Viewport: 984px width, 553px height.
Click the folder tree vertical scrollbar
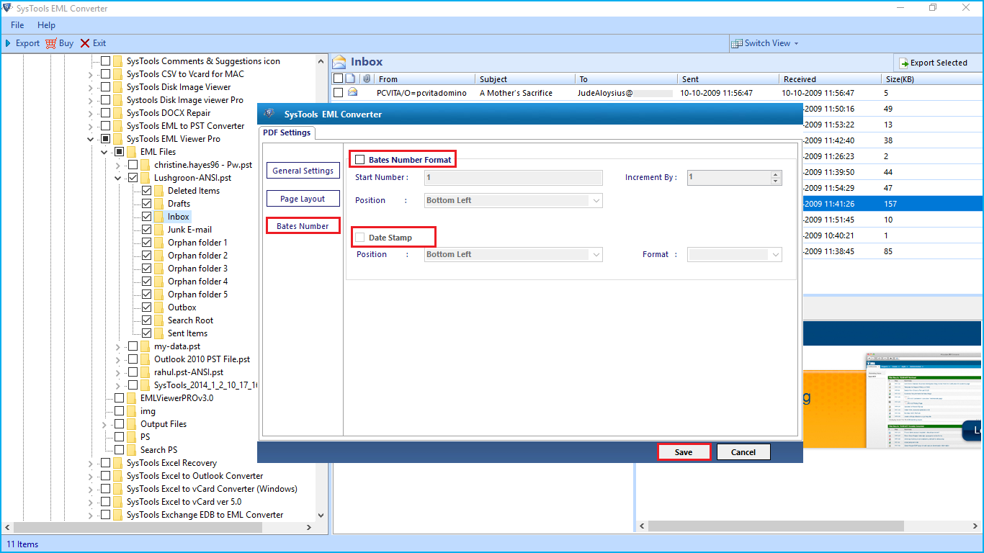(321, 288)
